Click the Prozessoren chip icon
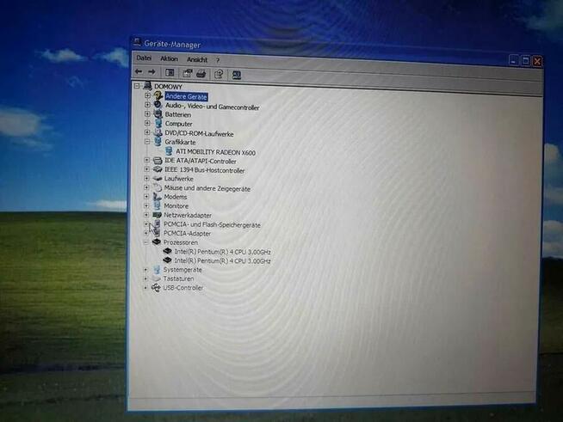This screenshot has height=422, width=563. [x=156, y=242]
